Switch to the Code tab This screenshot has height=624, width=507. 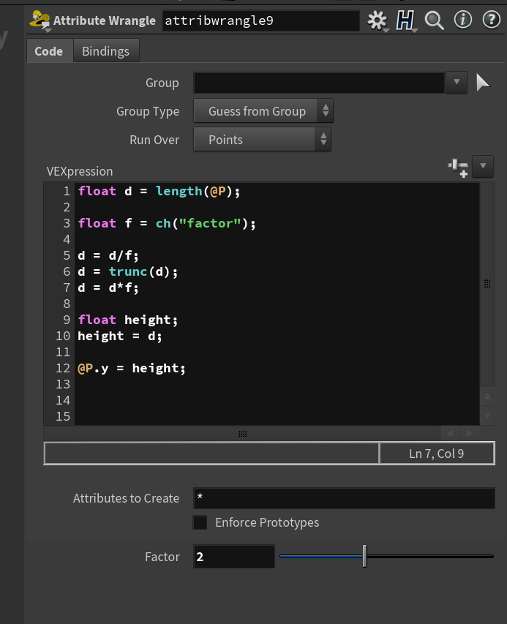(49, 51)
